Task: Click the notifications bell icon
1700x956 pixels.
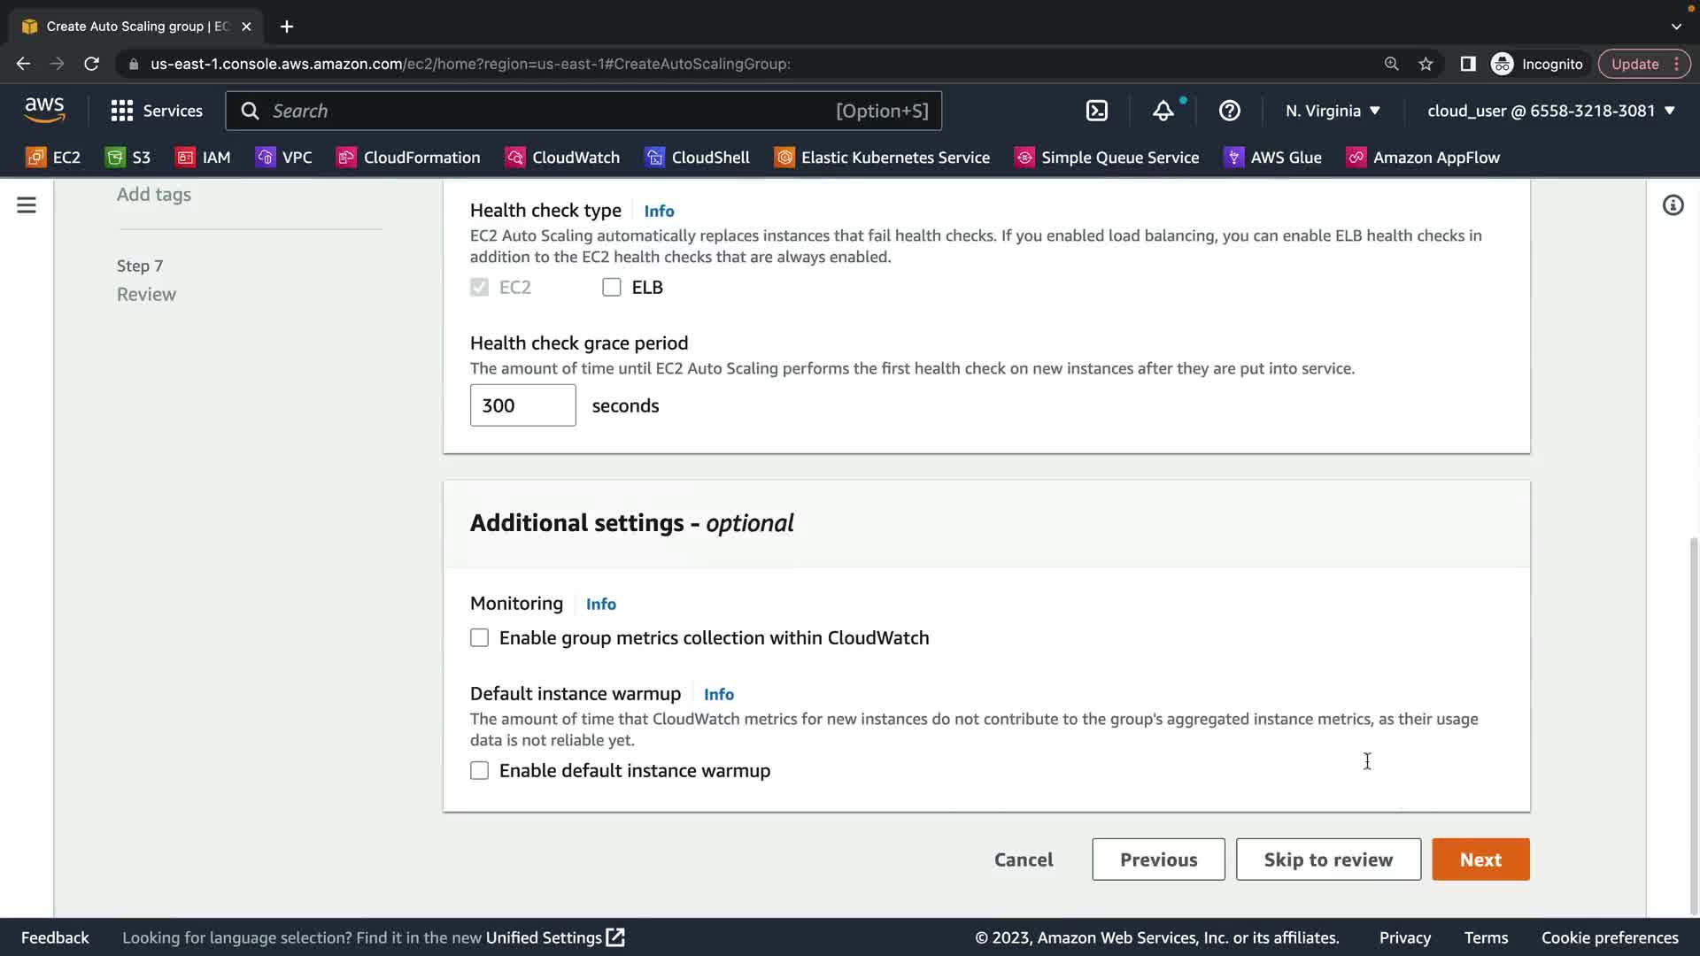Action: pyautogui.click(x=1163, y=111)
